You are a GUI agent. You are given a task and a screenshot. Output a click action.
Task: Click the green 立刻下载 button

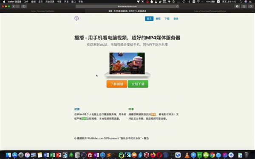pyautogui.click(x=138, y=84)
